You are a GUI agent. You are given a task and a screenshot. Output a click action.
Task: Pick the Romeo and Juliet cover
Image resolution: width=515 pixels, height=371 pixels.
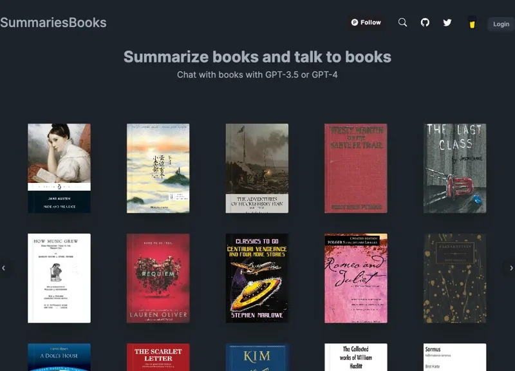[356, 278]
